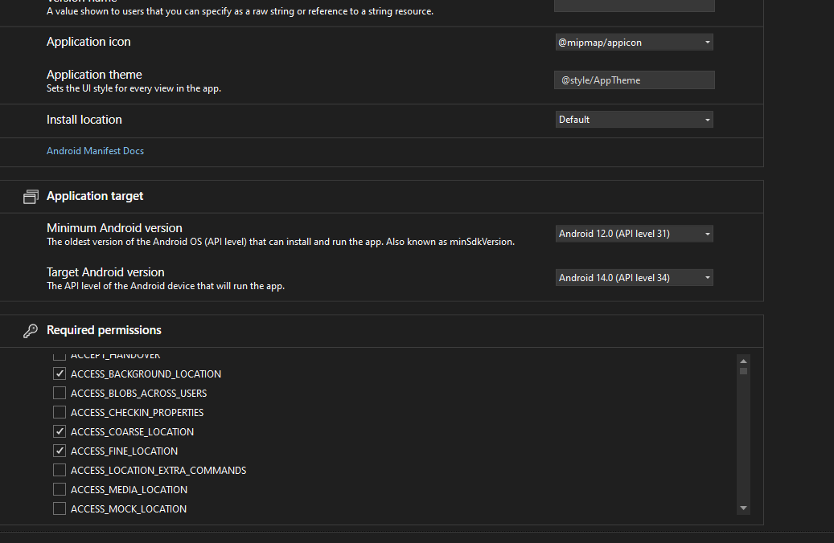
Task: Click the Application icon label
Action: pyautogui.click(x=88, y=42)
